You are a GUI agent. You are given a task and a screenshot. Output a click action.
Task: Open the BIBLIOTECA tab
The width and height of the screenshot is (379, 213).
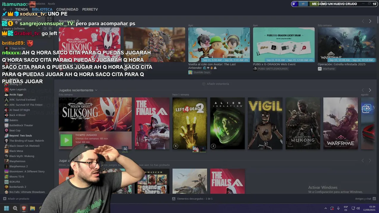point(42,9)
